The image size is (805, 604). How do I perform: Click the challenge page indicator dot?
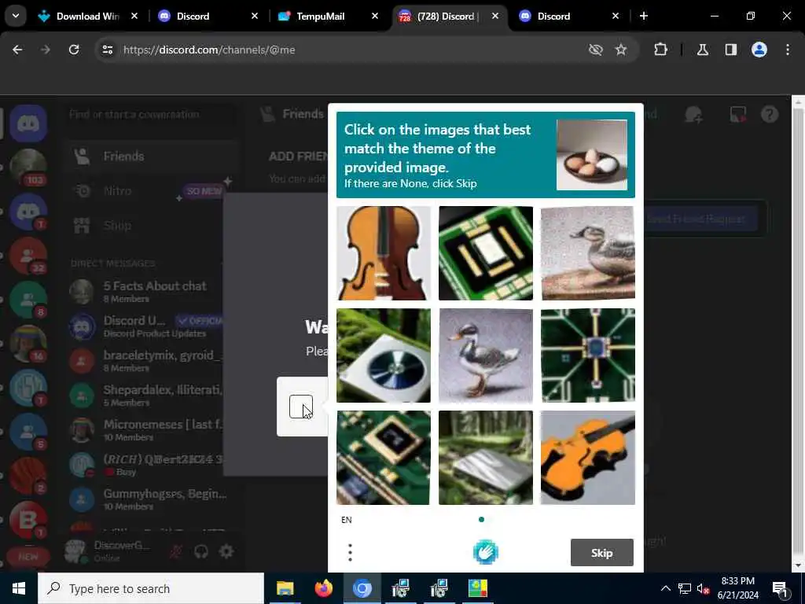coord(481,519)
